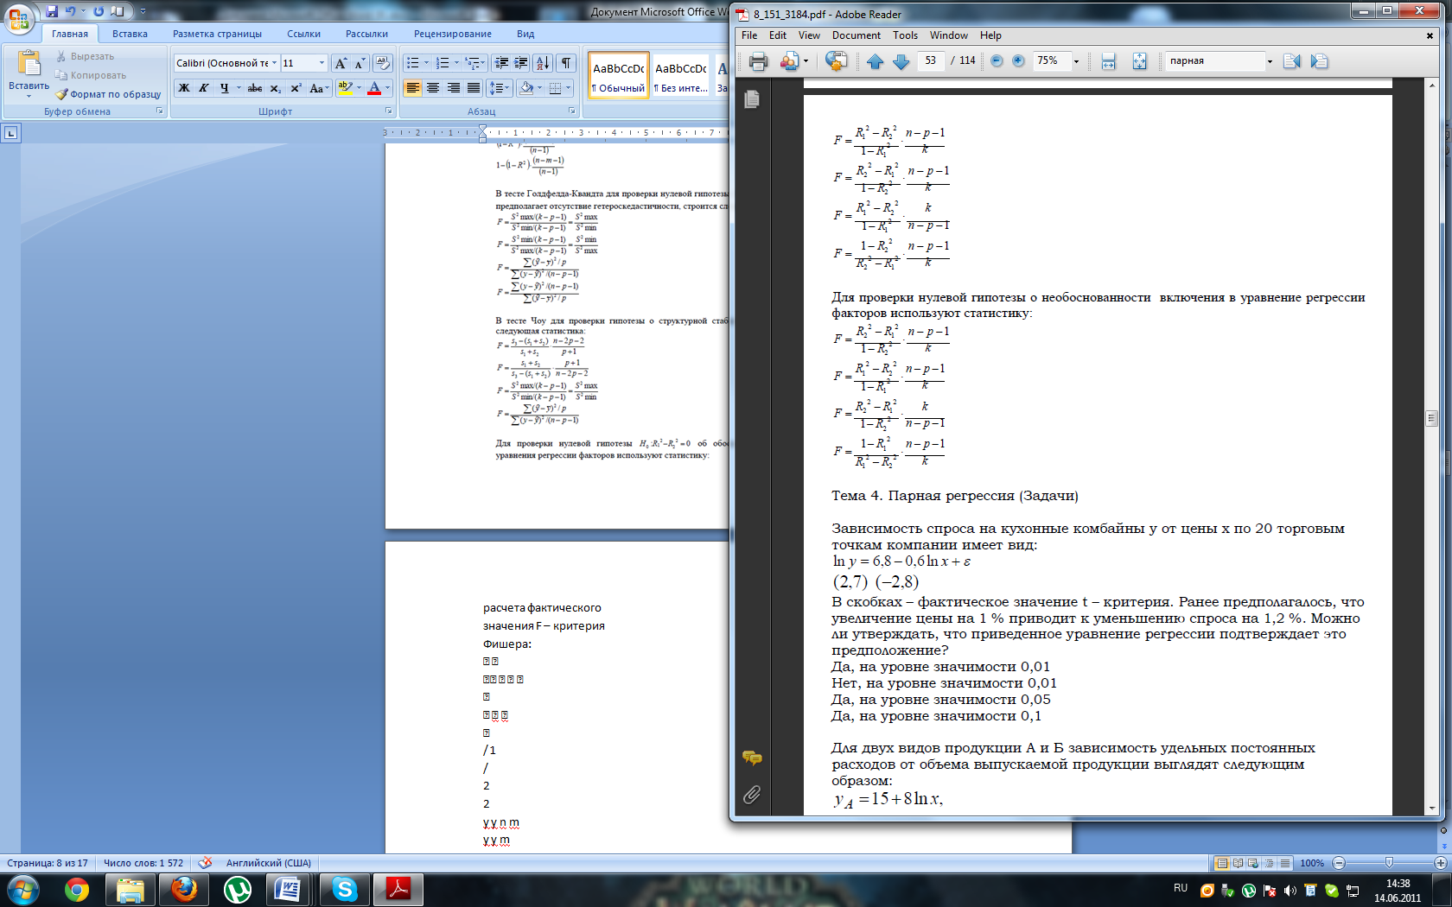
Task: Open the Рецензирование ribbon tab
Action: click(x=453, y=34)
